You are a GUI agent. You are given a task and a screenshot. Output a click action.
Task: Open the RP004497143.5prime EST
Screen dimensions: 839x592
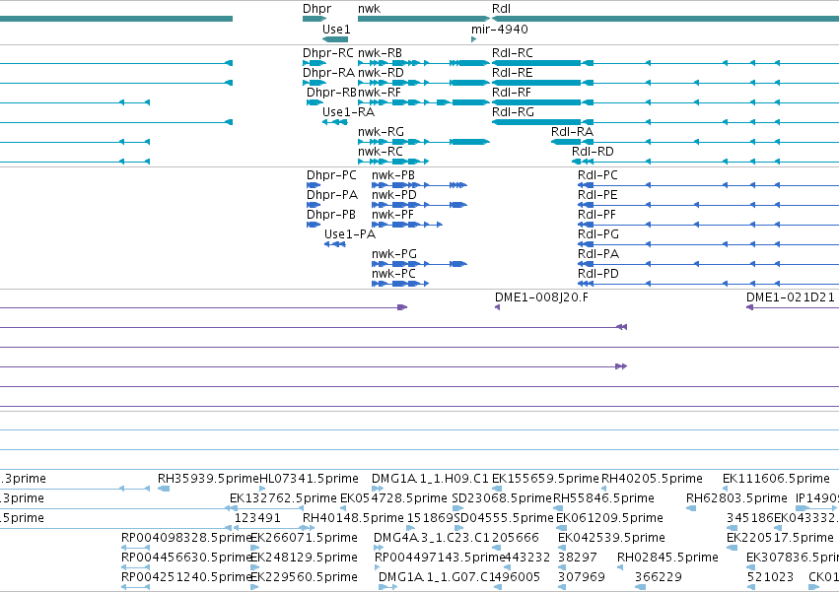pos(378,568)
